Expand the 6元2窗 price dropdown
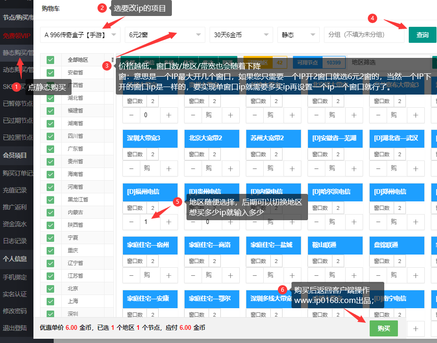437x343 pixels. 165,35
